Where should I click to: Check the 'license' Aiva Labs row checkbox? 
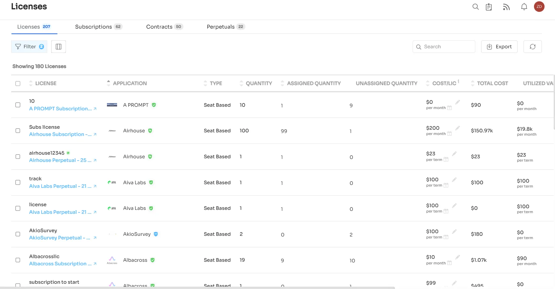click(18, 208)
